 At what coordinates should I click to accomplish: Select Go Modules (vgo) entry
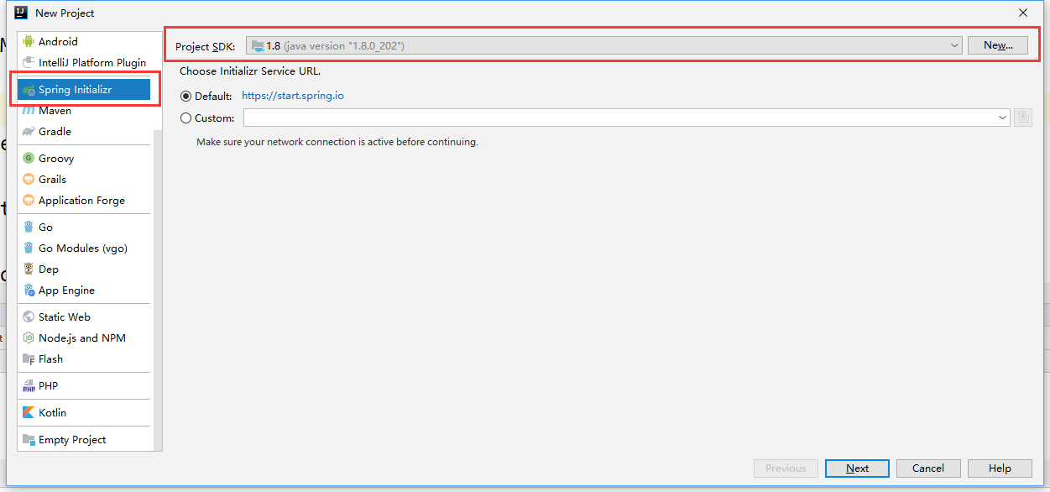[85, 248]
